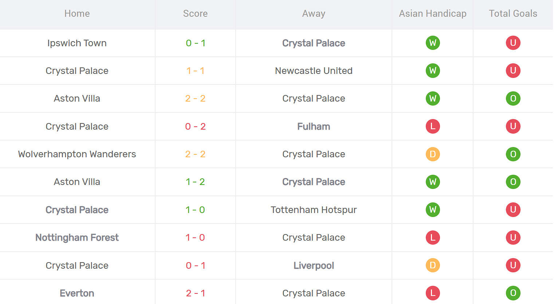Click orange D badge in Liverpool row
554x304 pixels.
click(x=433, y=265)
